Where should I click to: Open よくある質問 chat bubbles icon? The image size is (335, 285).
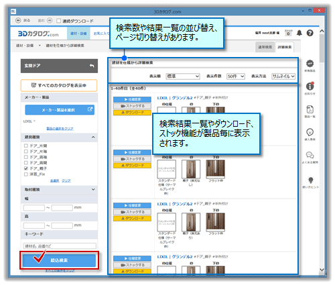(310, 155)
